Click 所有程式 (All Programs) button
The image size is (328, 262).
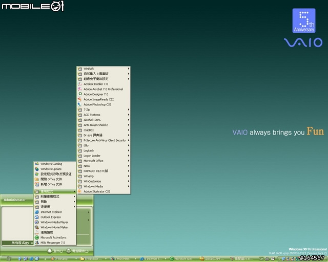click(x=17, y=243)
